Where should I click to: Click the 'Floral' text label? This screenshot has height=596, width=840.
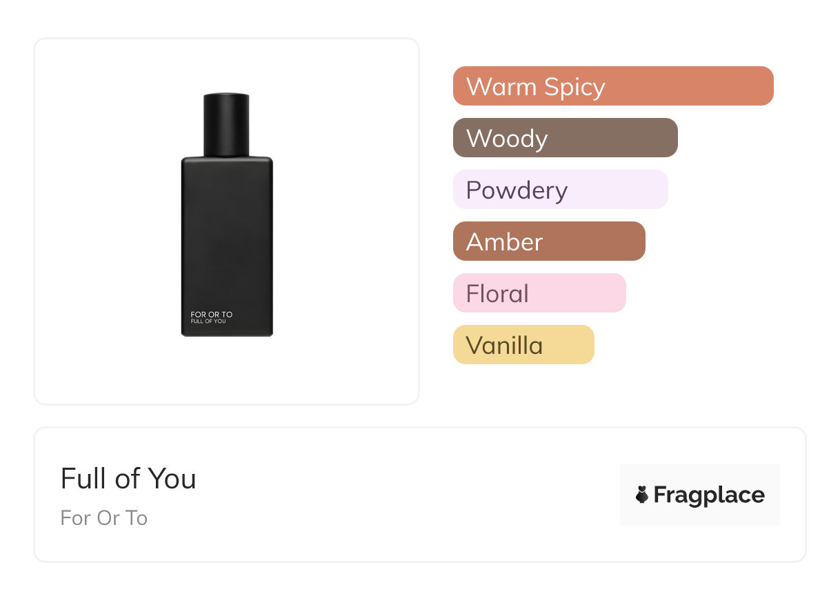(497, 294)
